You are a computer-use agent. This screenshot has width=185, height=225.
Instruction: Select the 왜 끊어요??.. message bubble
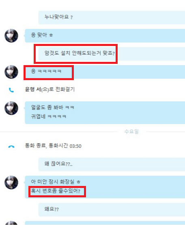(112, 164)
